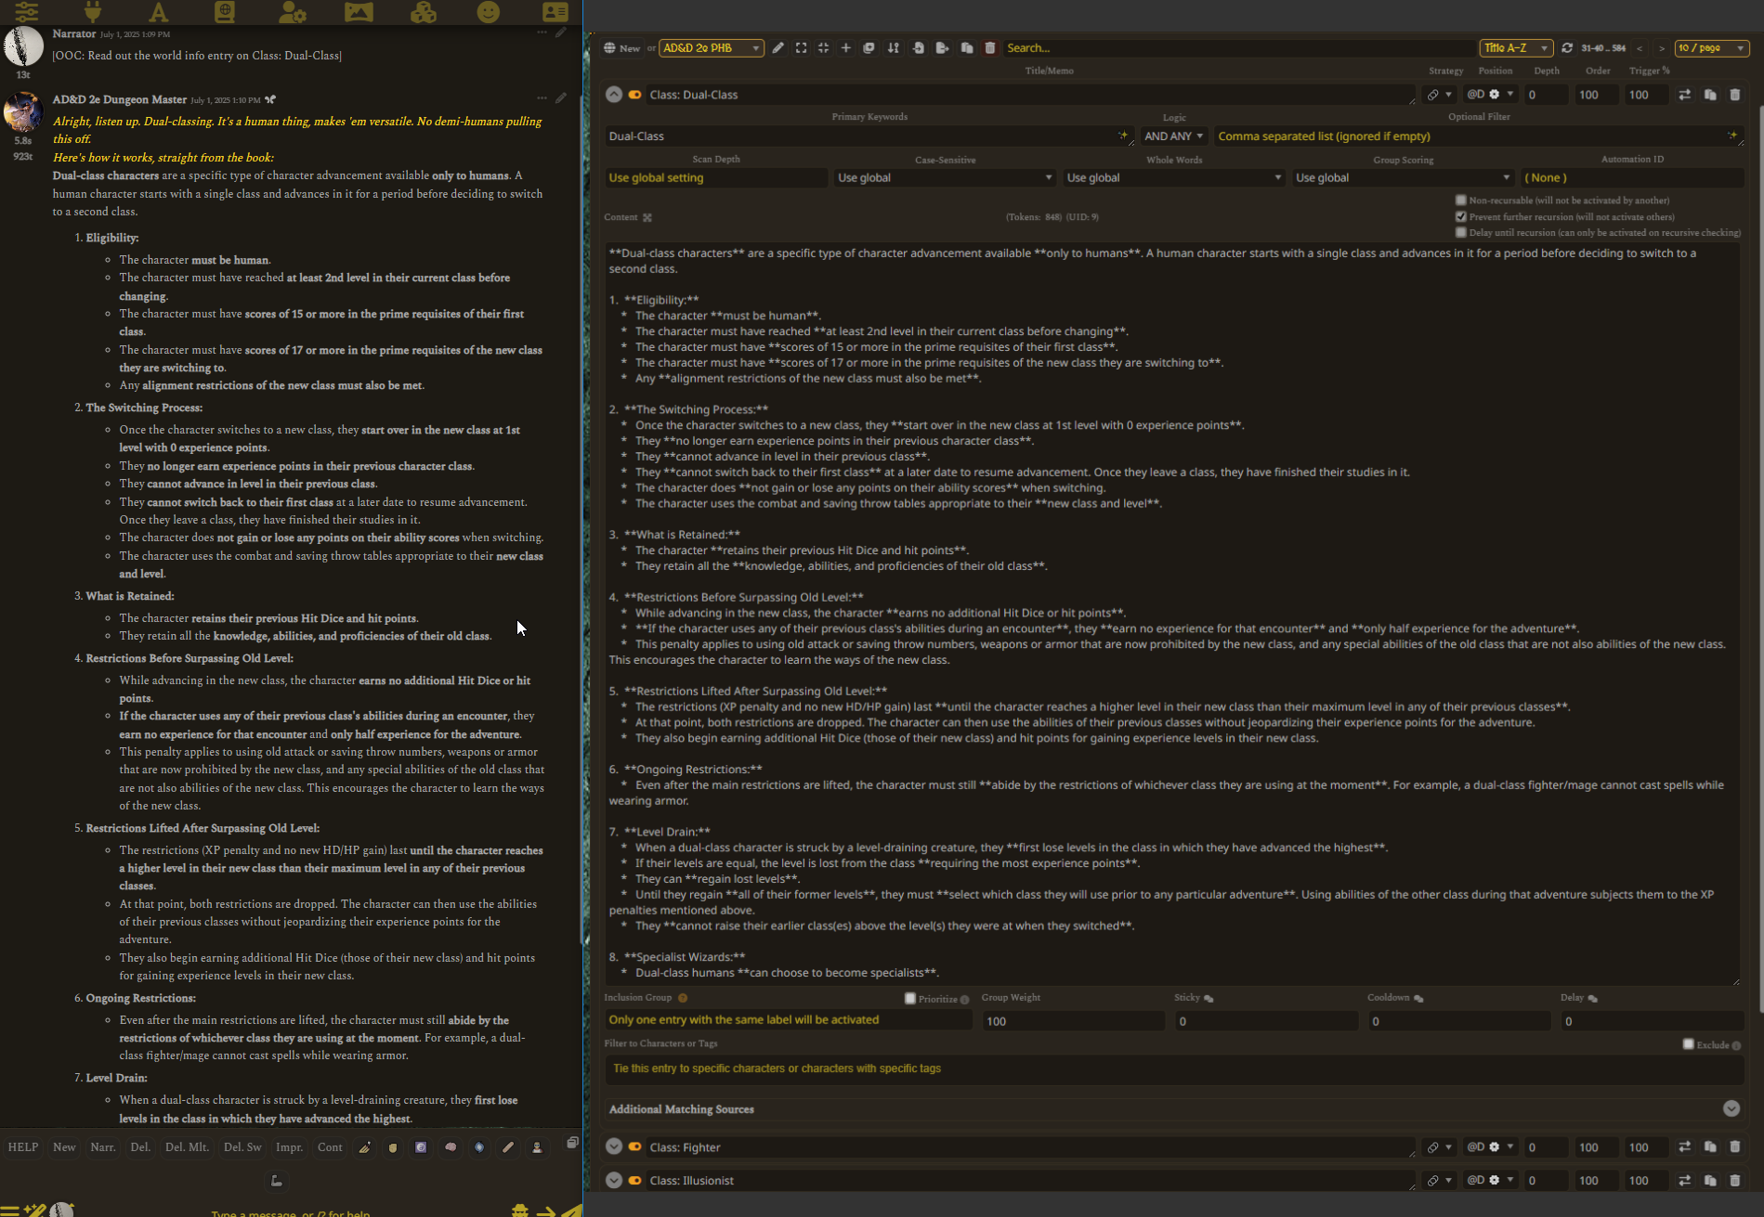Click the Narr. quick reply button
This screenshot has width=1764, height=1217.
click(x=103, y=1147)
